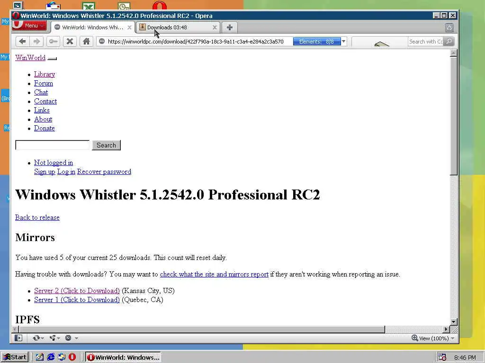Open a new tab with plus button
The width and height of the screenshot is (485, 363).
coord(230,27)
